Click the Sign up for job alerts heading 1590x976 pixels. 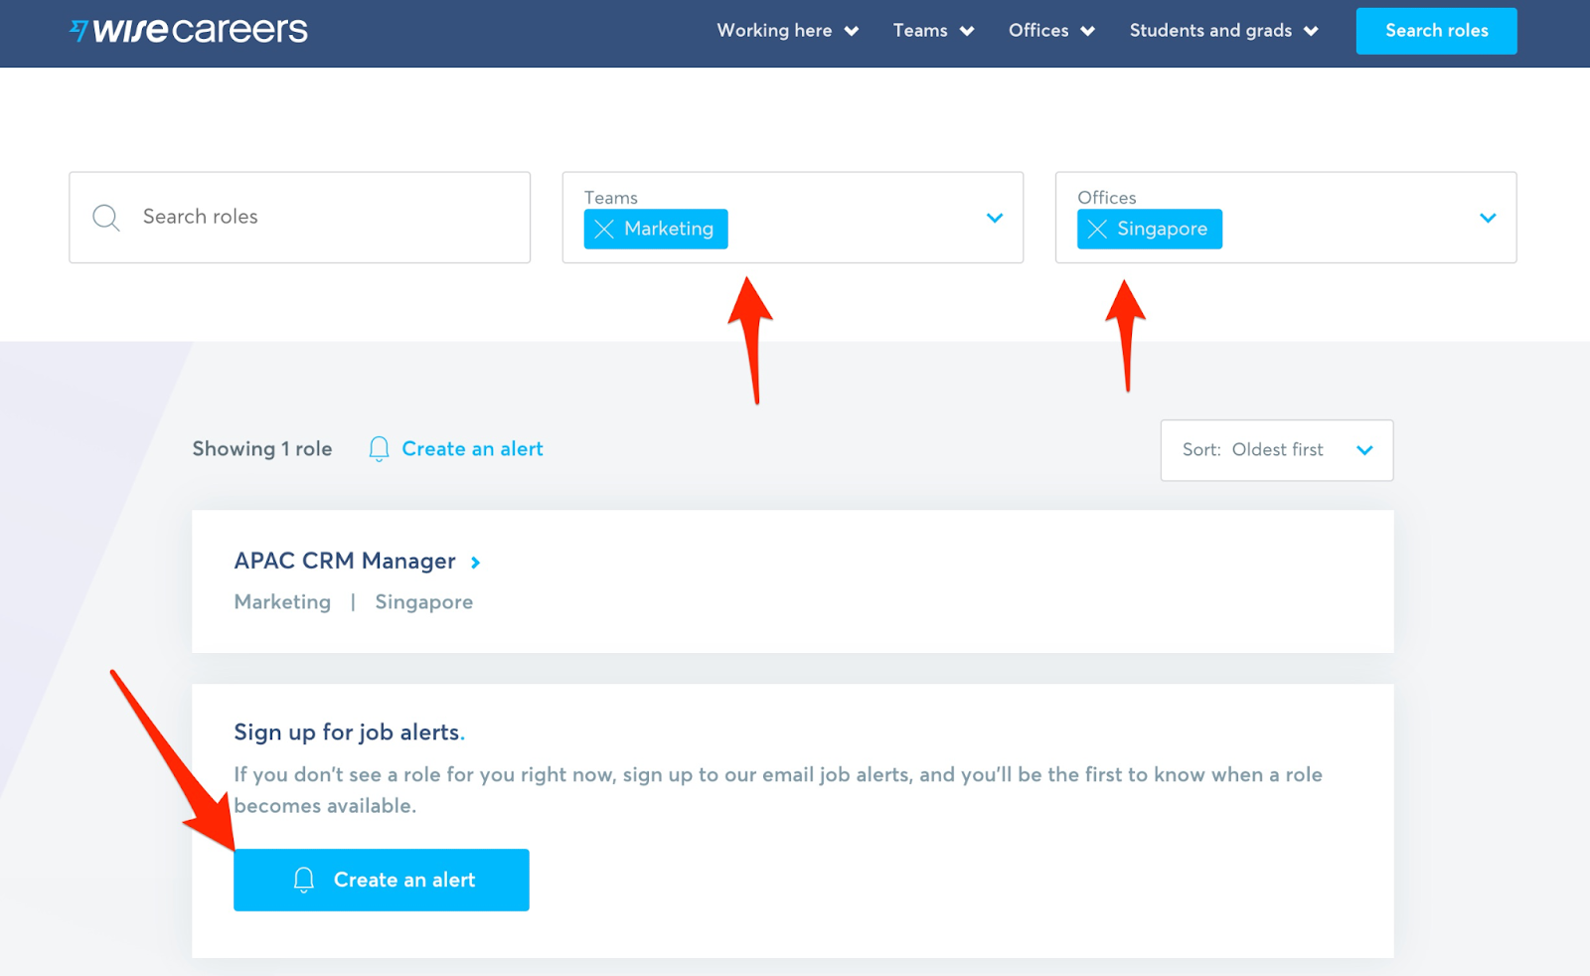click(349, 732)
